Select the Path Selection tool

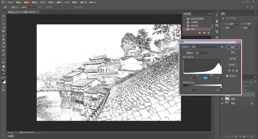pyautogui.click(x=3, y=59)
